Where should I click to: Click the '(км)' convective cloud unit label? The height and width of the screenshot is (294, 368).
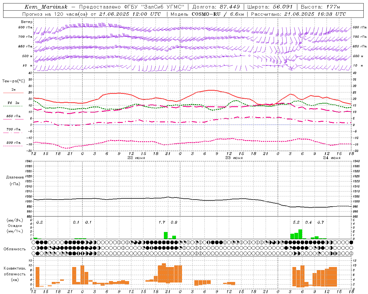[15, 280]
